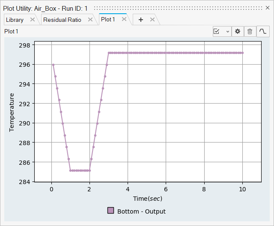This screenshot has width=274, height=226.
Task: Click the Plot Utility title text
Action: [x=45, y=9]
